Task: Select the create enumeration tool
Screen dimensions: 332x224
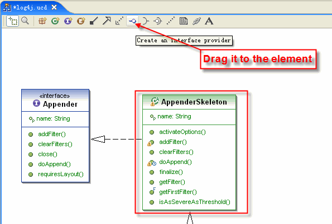Action: (81, 21)
